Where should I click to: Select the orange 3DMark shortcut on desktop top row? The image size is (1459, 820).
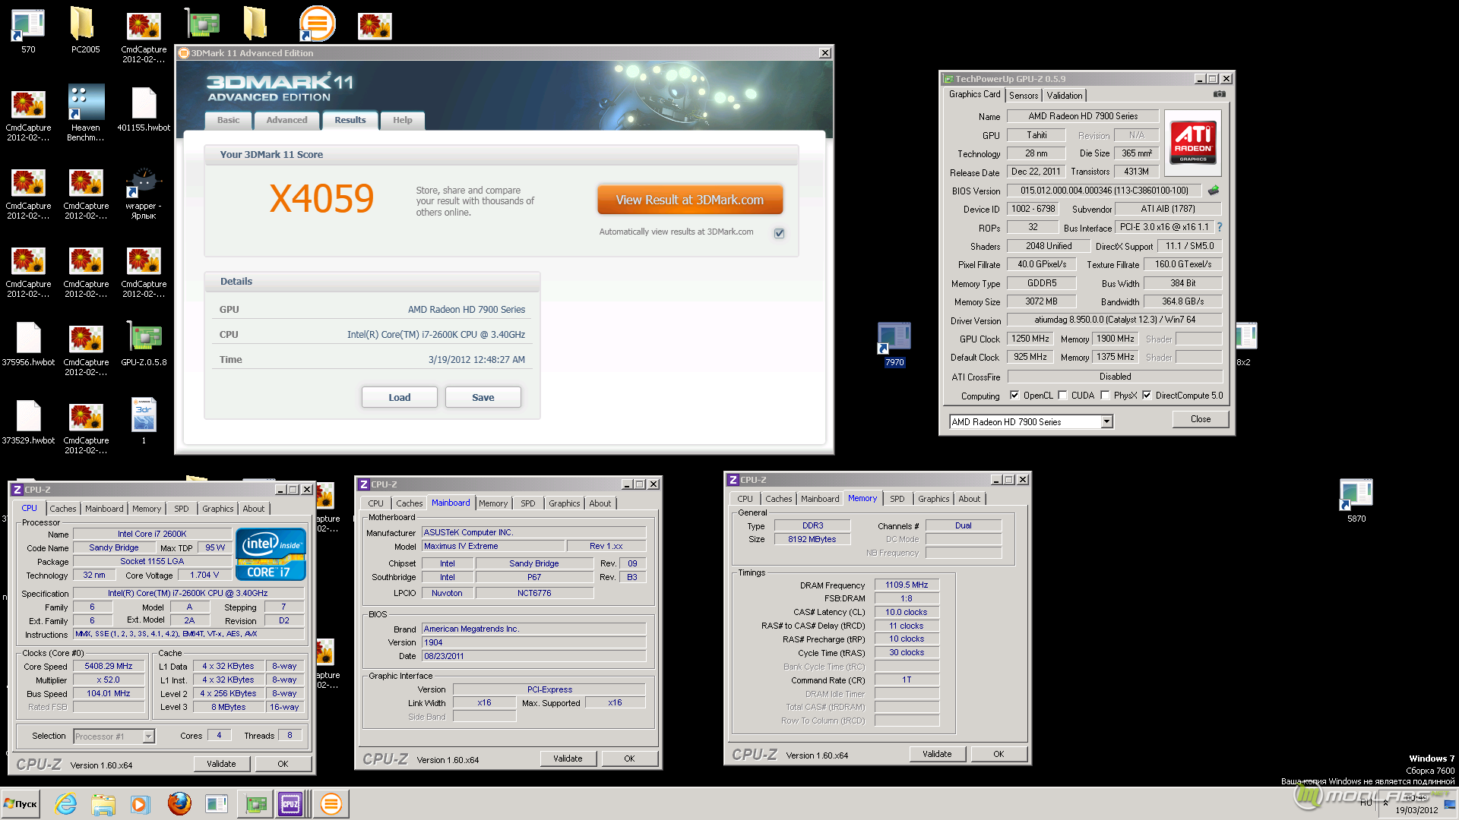(317, 24)
